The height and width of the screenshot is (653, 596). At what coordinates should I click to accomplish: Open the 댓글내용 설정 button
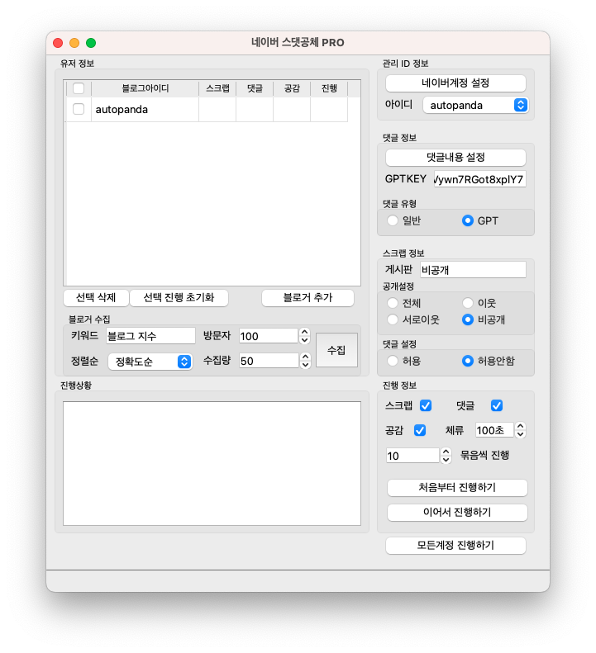tap(455, 157)
